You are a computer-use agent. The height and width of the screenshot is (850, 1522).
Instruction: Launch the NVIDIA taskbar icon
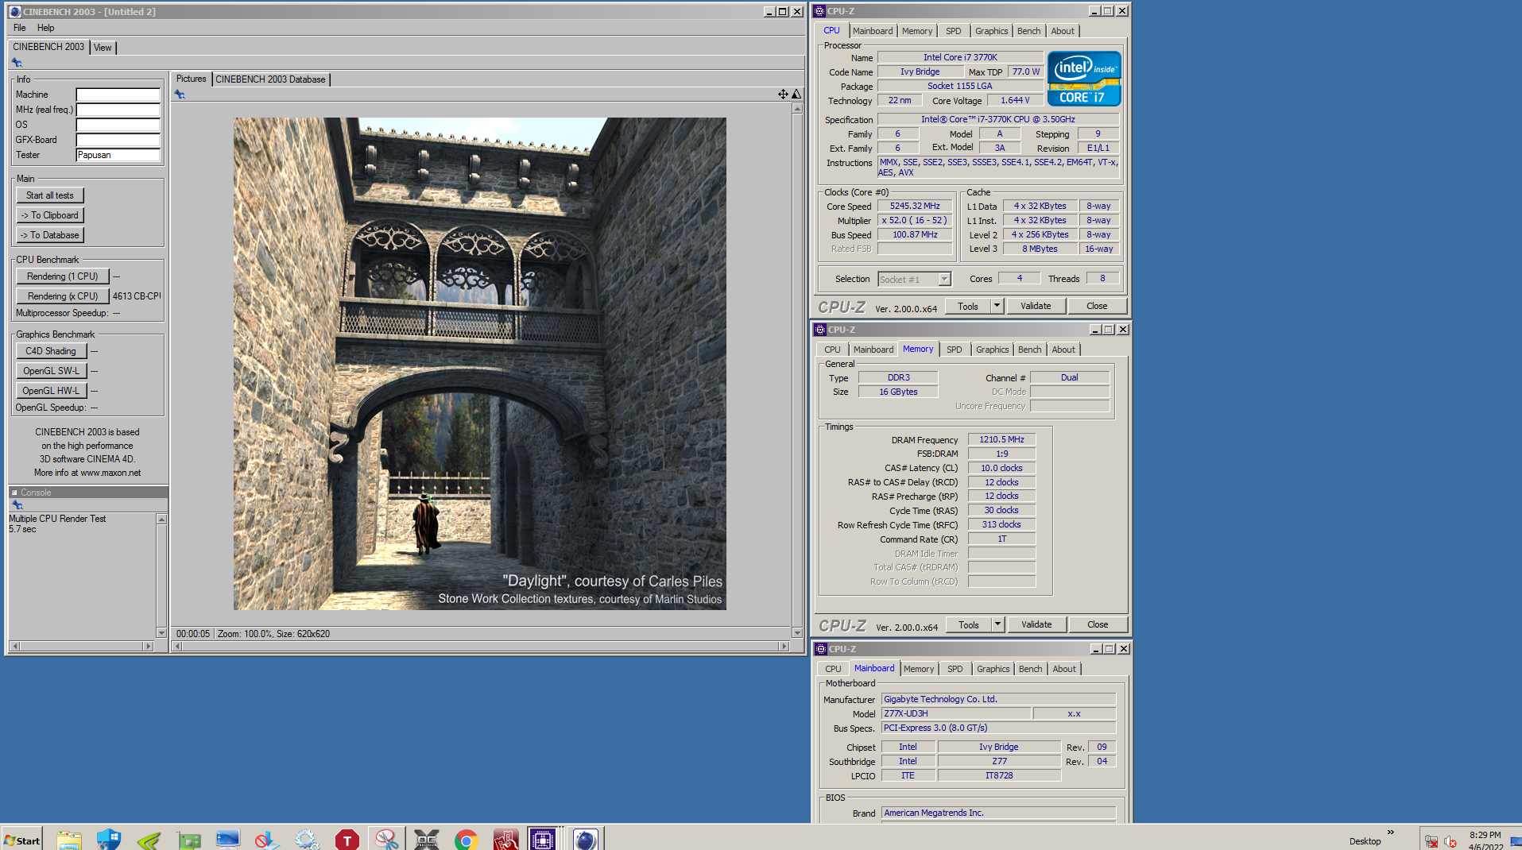(x=149, y=840)
